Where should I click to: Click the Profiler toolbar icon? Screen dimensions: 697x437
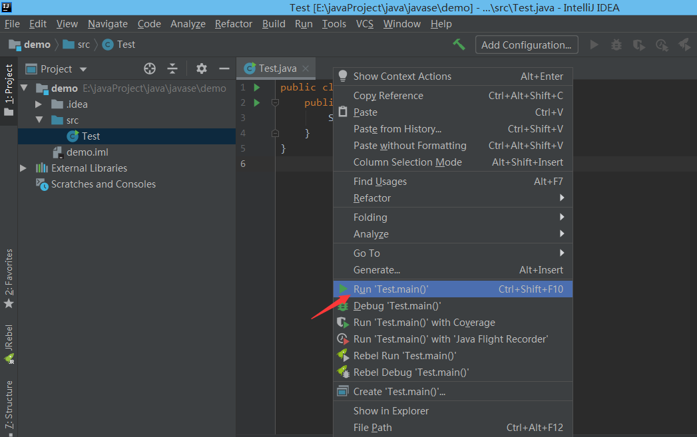click(662, 45)
